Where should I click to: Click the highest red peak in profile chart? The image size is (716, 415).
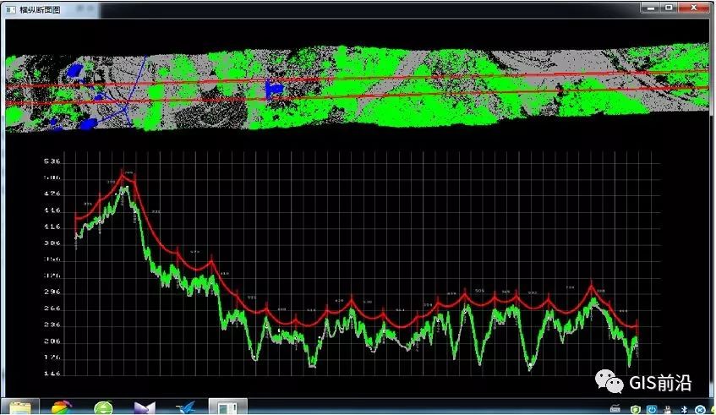[124, 172]
